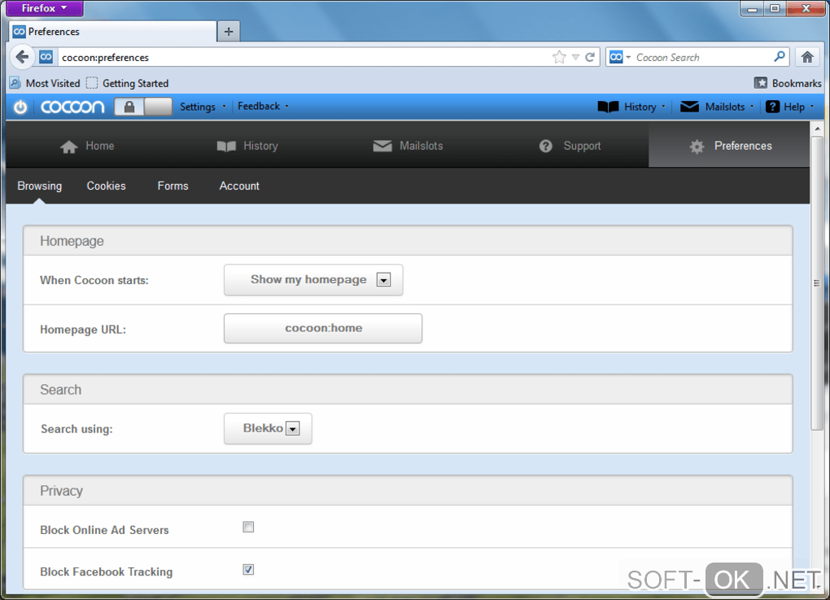Open the Bookmarks toolbar button

(788, 83)
